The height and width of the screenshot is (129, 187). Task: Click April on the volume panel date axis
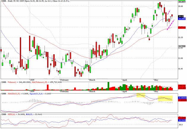[125, 92]
